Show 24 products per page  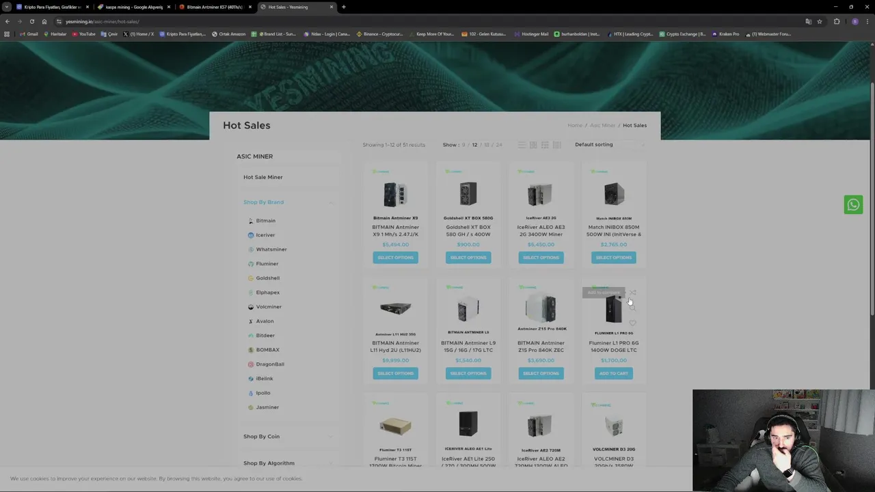coord(499,145)
